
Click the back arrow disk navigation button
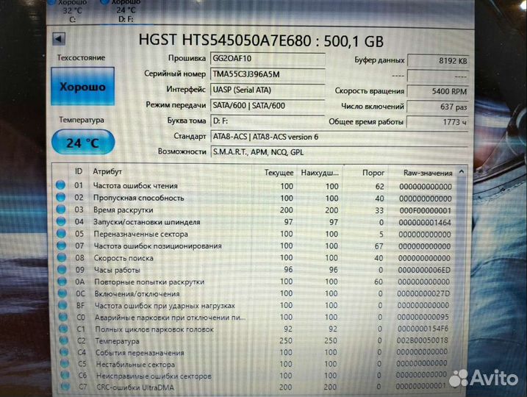[59, 39]
